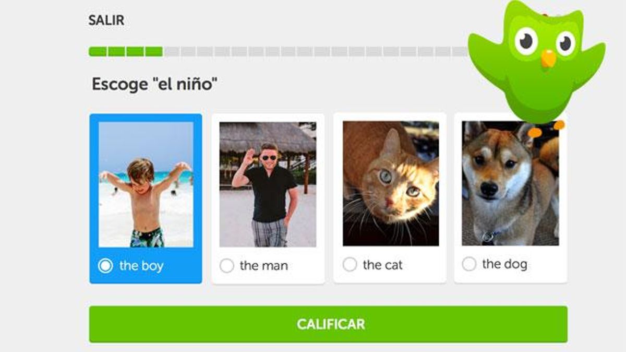Select "the boy" radio button
The height and width of the screenshot is (352, 626).
(x=105, y=266)
